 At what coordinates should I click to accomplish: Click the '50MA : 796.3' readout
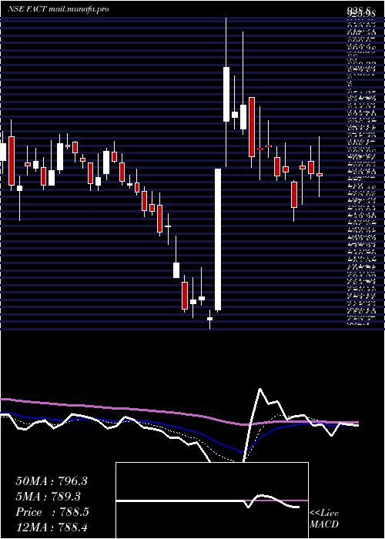52,481
